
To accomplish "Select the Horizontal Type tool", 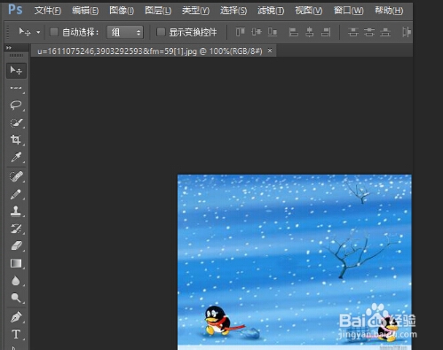I will coord(16,334).
